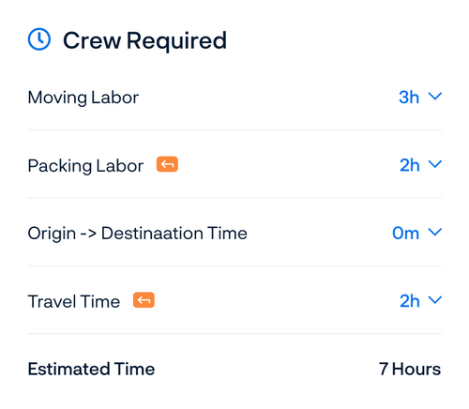The image size is (469, 409).
Task: Click the Travel Time label
Action: click(x=74, y=302)
